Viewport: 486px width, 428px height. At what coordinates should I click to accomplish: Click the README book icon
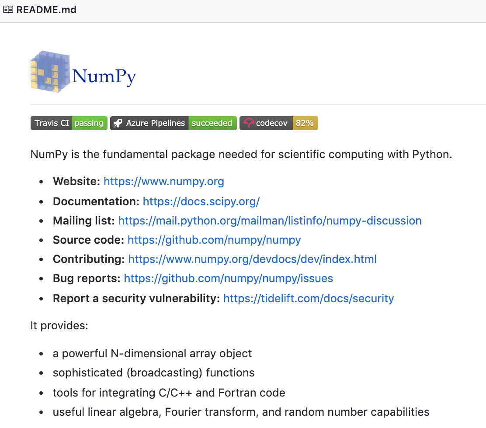[8, 10]
